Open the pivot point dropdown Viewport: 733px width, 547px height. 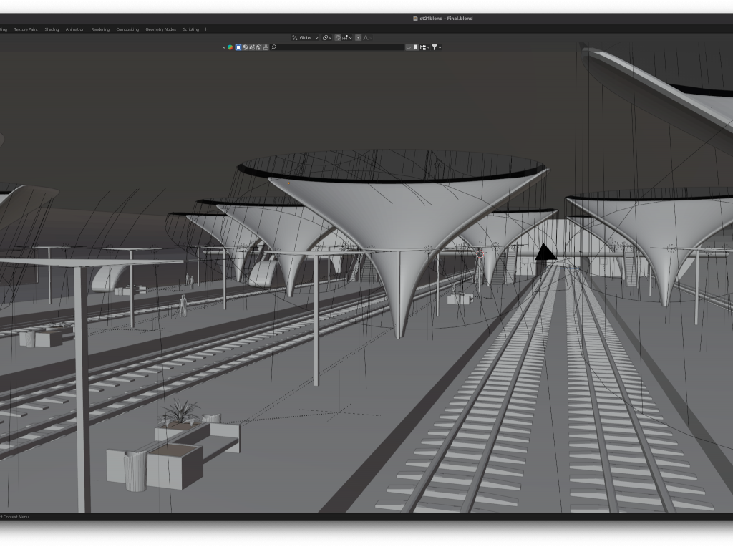[326, 37]
